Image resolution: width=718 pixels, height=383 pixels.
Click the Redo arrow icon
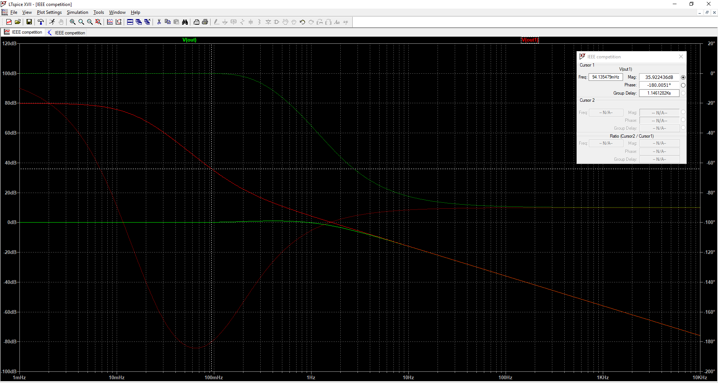click(x=311, y=22)
